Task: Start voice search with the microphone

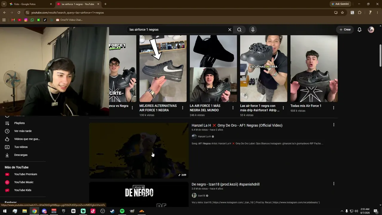Action: [253, 30]
